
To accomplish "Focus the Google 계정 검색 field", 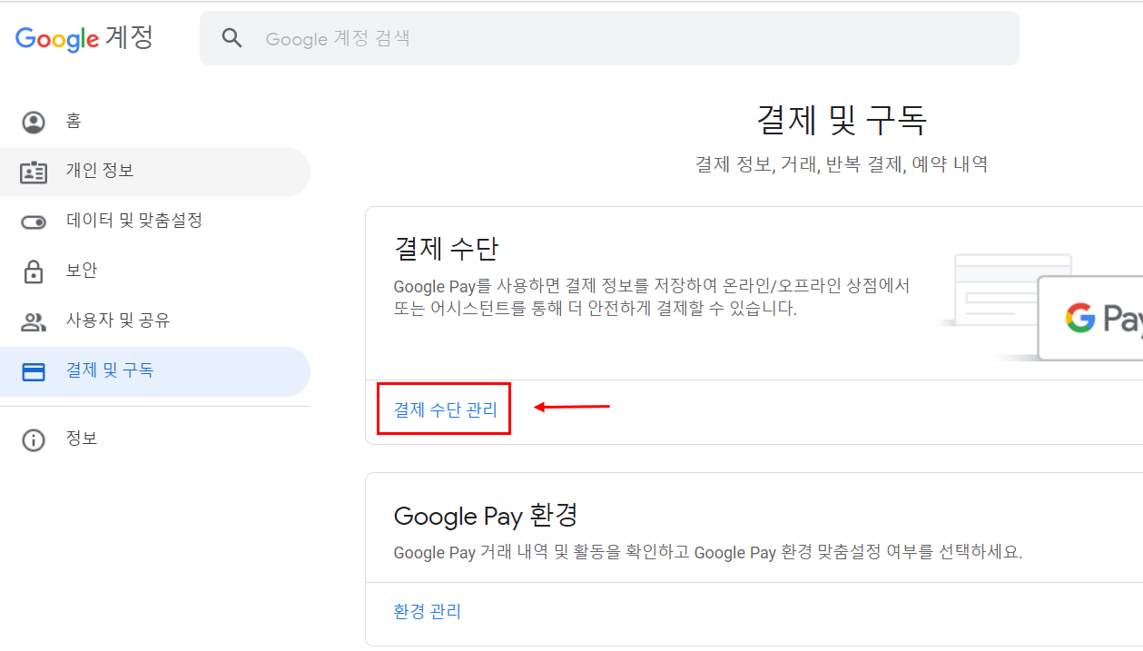I will (609, 38).
